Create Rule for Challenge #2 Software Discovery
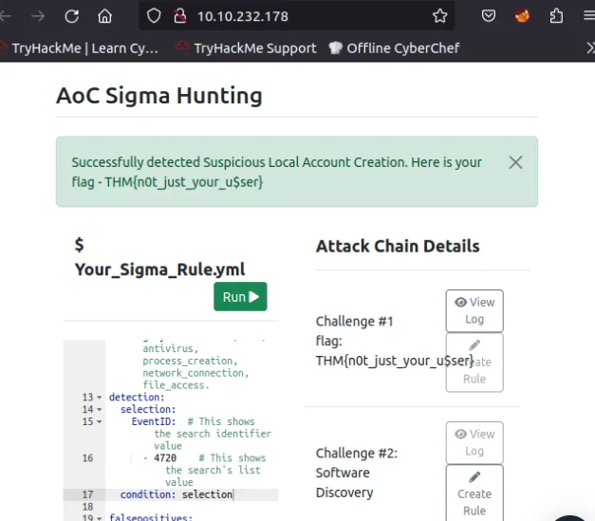 click(x=474, y=494)
